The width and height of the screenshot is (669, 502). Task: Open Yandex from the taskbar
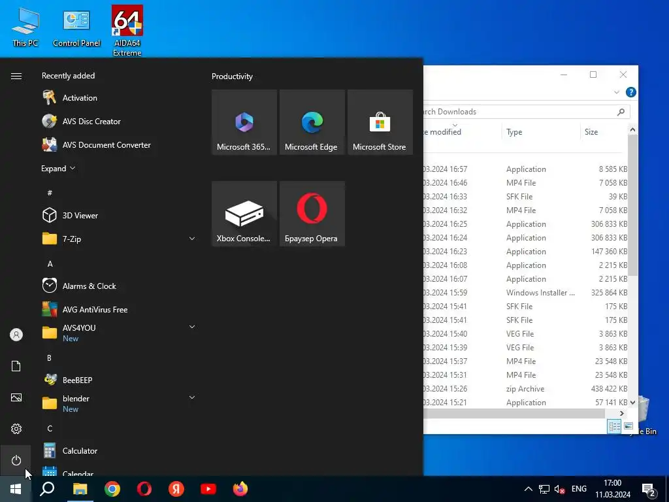176,489
